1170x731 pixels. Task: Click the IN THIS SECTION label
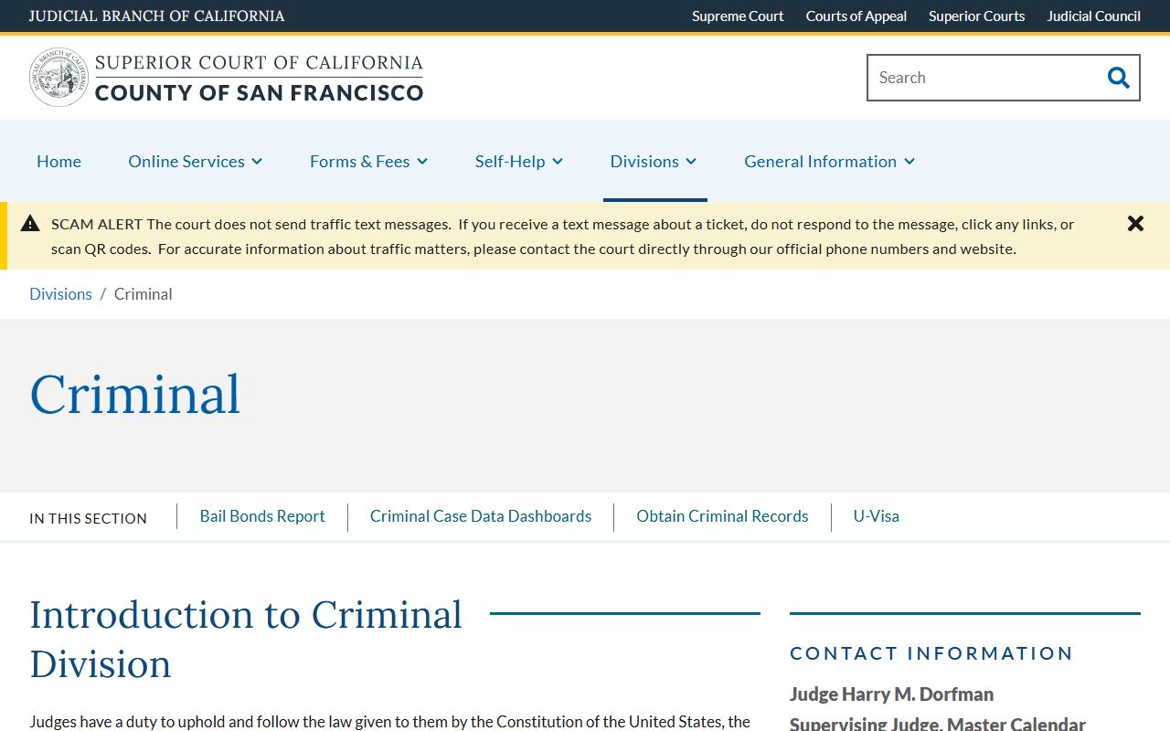(x=88, y=518)
